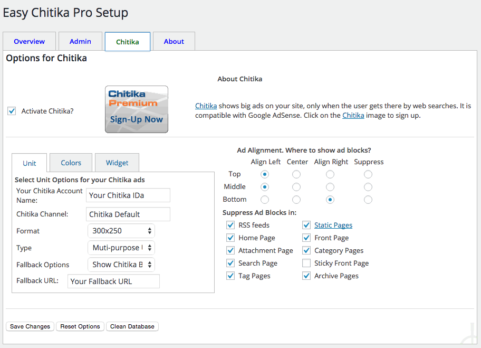Click the Clean Database button

click(x=132, y=326)
